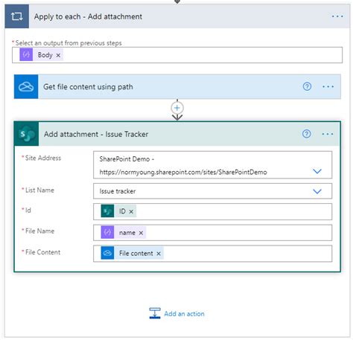The width and height of the screenshot is (353, 340).
Task: Open Apply to each ellipsis menu
Action: 337,16
